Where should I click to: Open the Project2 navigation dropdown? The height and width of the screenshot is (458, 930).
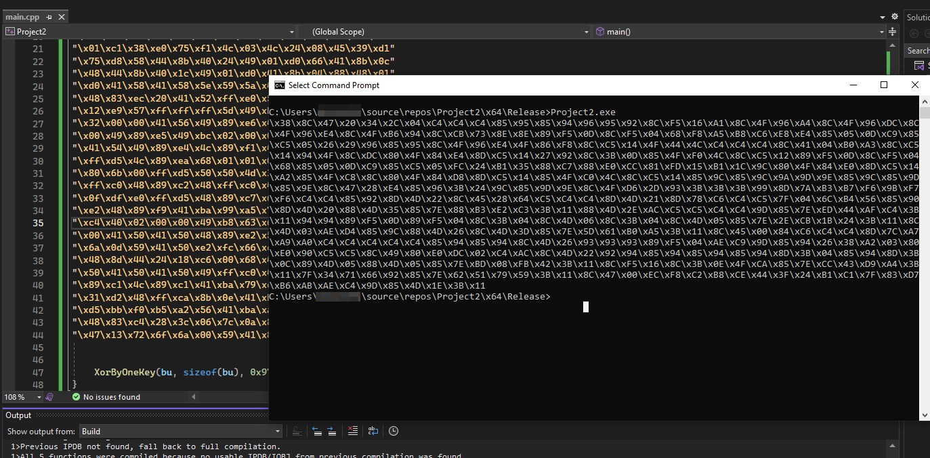click(291, 31)
